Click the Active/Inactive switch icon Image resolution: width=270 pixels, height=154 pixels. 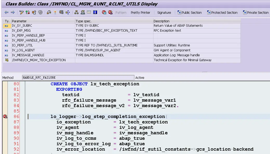tap(28, 12)
